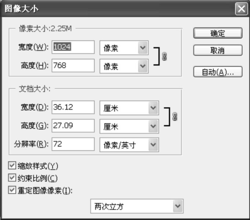Screen dimensions: 250x220
Task: Disable the 重定图像像素 checkbox
Action: [x=12, y=191]
